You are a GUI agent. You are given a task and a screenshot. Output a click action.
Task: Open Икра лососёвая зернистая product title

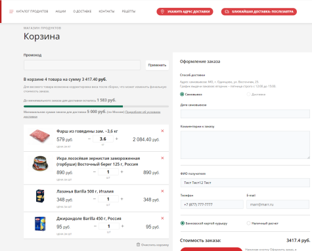click(x=99, y=161)
